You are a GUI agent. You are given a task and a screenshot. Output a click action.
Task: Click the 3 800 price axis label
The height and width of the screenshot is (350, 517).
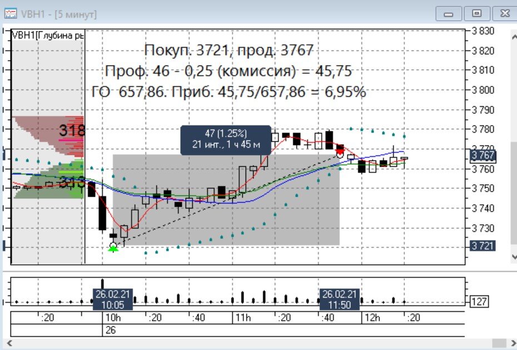pyautogui.click(x=483, y=89)
